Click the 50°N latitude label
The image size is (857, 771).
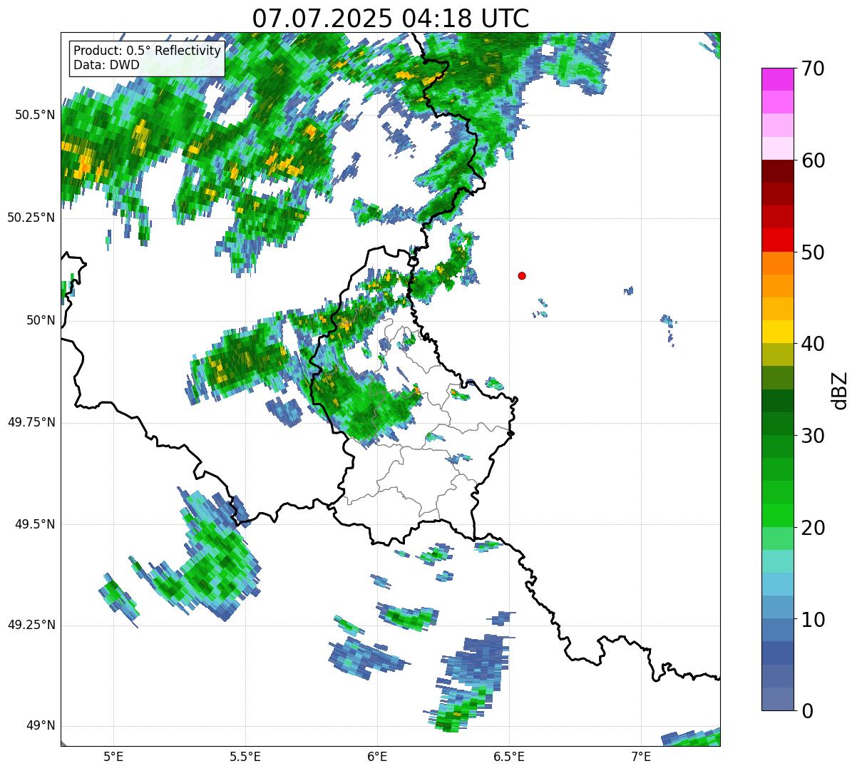[41, 320]
